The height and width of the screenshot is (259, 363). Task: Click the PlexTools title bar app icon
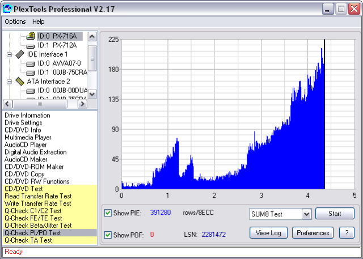click(x=7, y=9)
